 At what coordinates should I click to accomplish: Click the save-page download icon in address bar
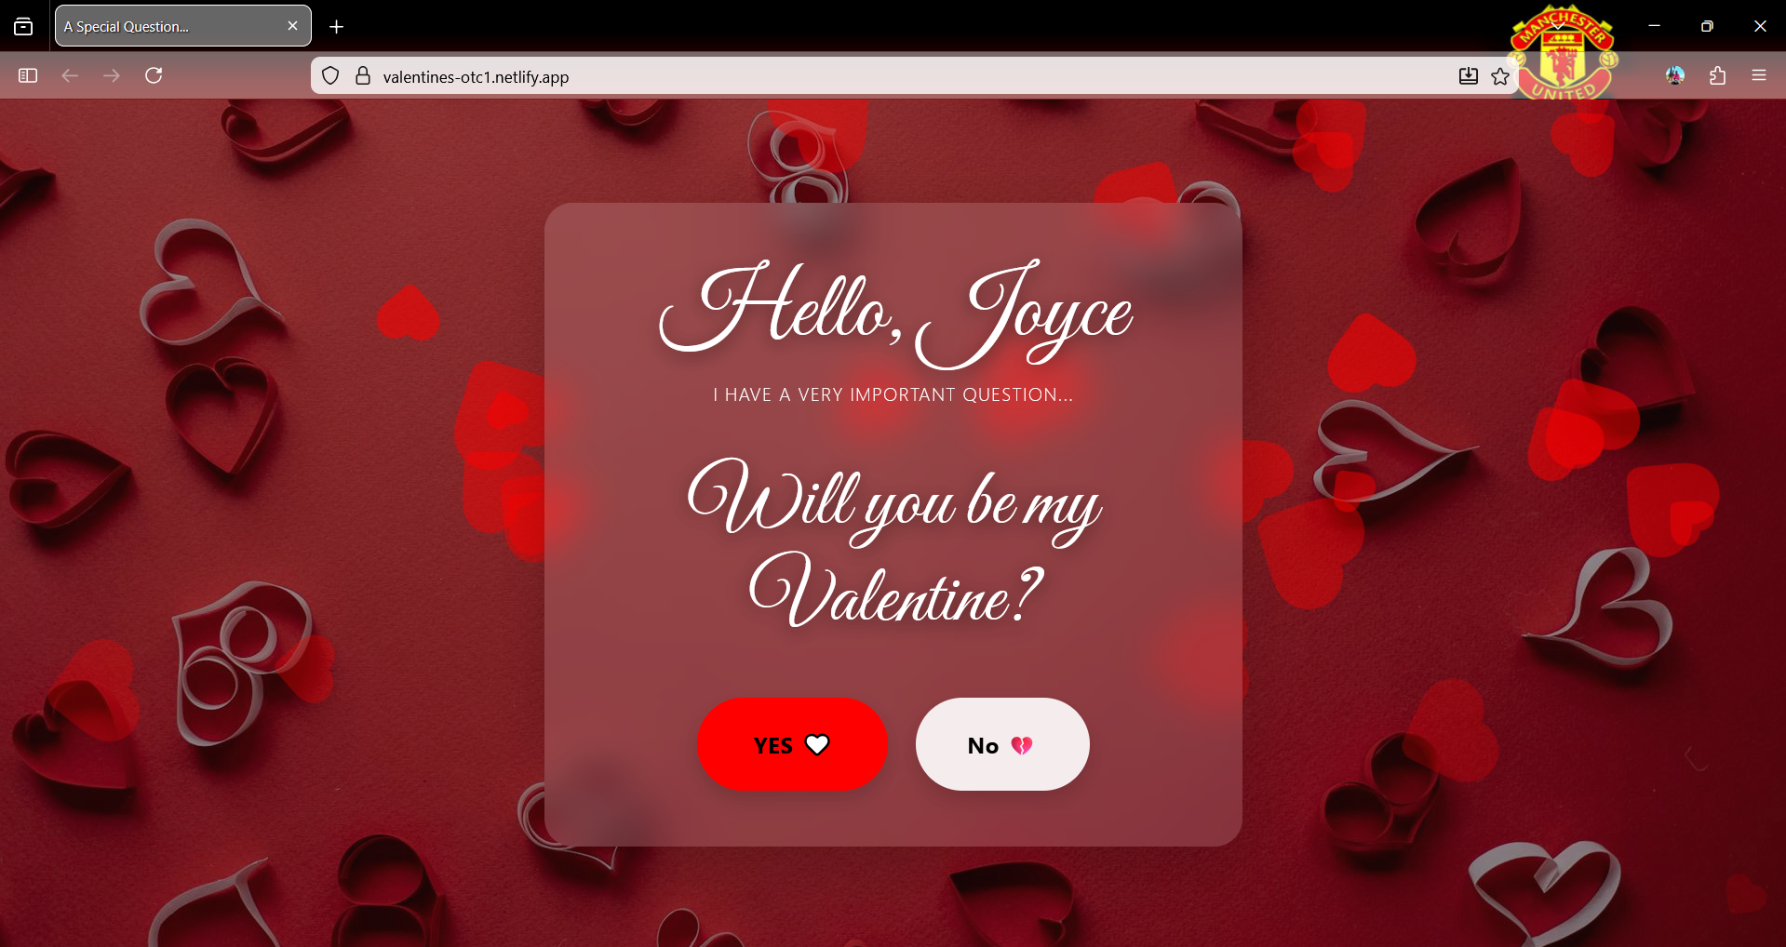click(1468, 75)
